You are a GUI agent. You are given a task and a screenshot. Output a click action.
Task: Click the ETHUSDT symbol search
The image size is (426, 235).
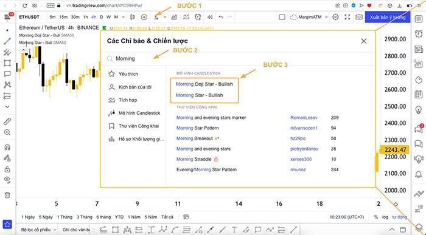(x=29, y=17)
